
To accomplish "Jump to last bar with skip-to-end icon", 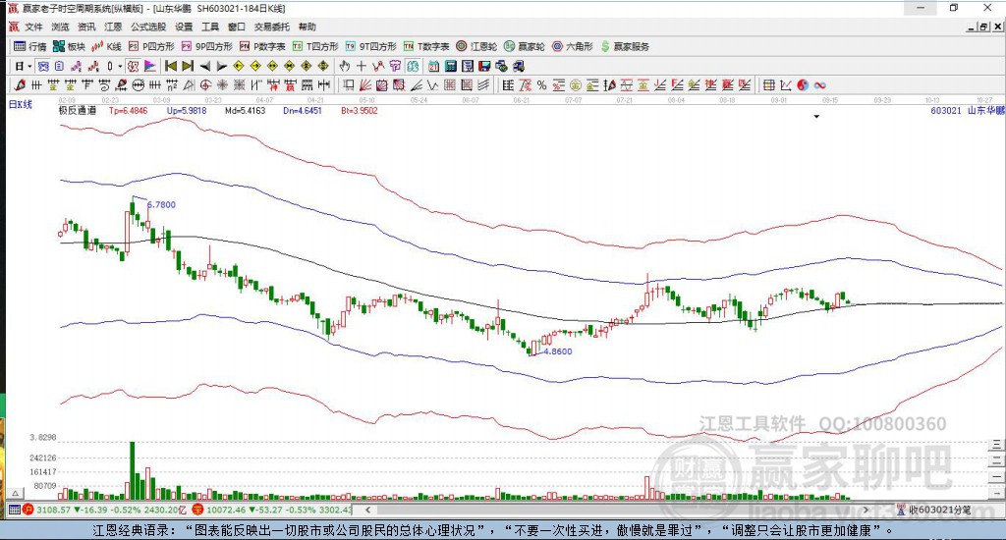I will (x=188, y=66).
